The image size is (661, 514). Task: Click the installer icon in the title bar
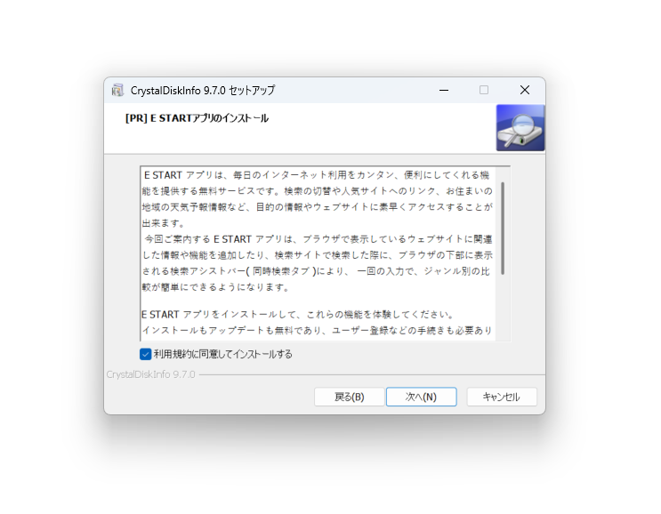coord(117,90)
